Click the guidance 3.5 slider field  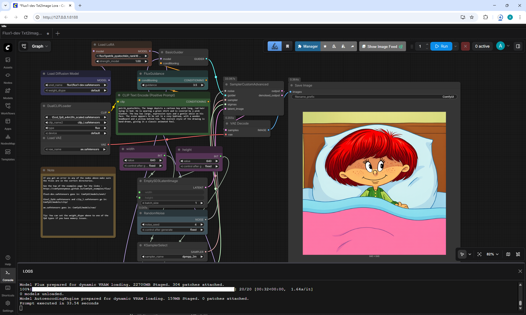click(x=173, y=85)
